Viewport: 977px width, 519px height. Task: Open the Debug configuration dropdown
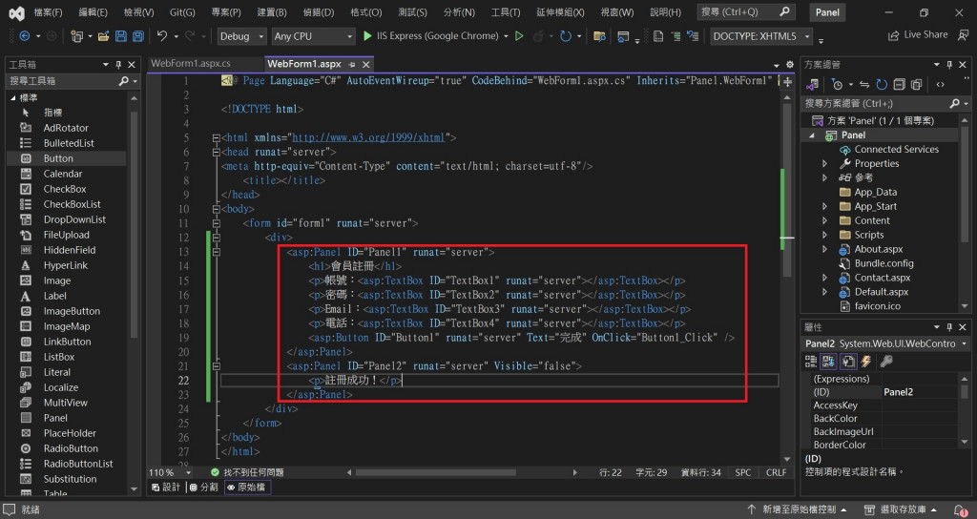point(240,36)
